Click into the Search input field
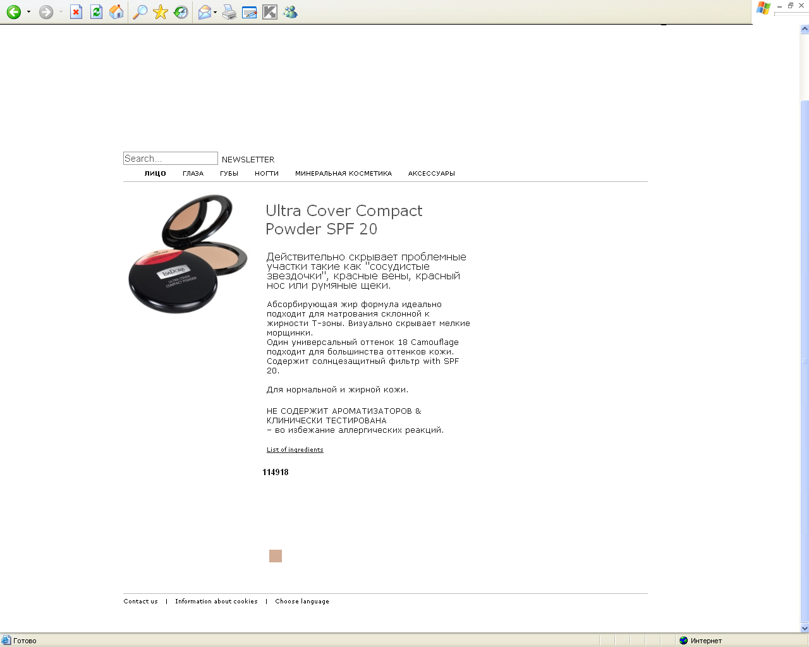Viewport: 809px width, 647px height. [171, 159]
